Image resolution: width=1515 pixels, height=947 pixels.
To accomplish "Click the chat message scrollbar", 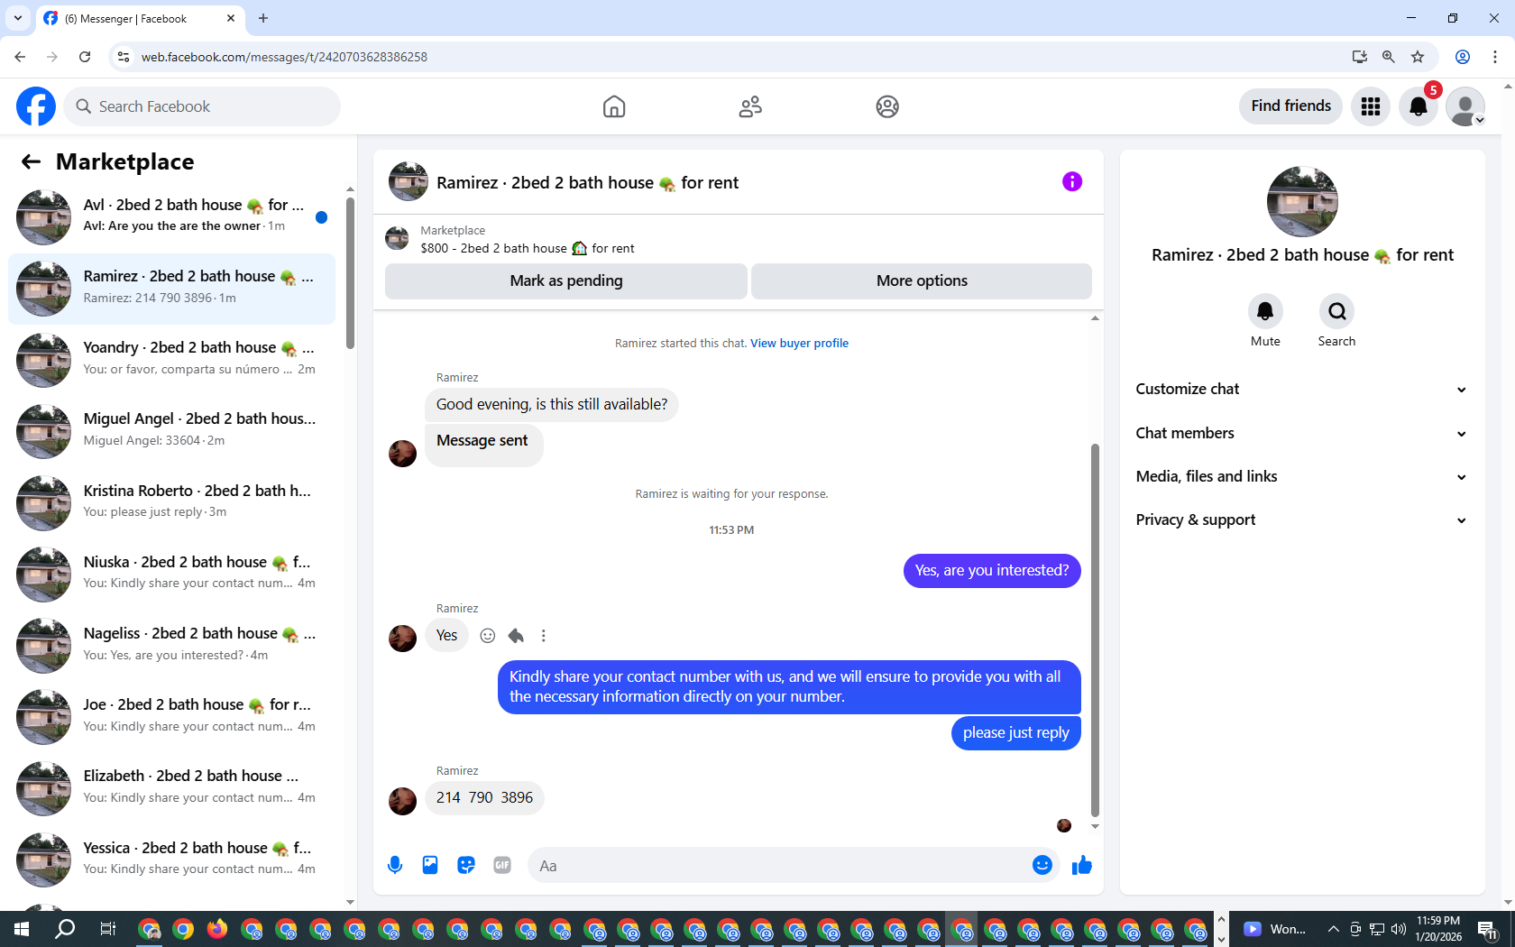I will click(x=1095, y=629).
